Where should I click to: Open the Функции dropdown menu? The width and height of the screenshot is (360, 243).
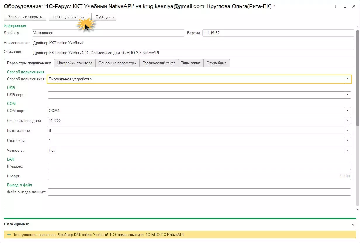(104, 17)
